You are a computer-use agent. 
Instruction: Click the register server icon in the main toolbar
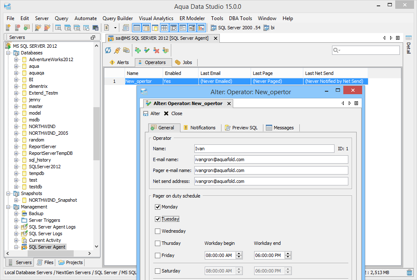click(8, 27)
